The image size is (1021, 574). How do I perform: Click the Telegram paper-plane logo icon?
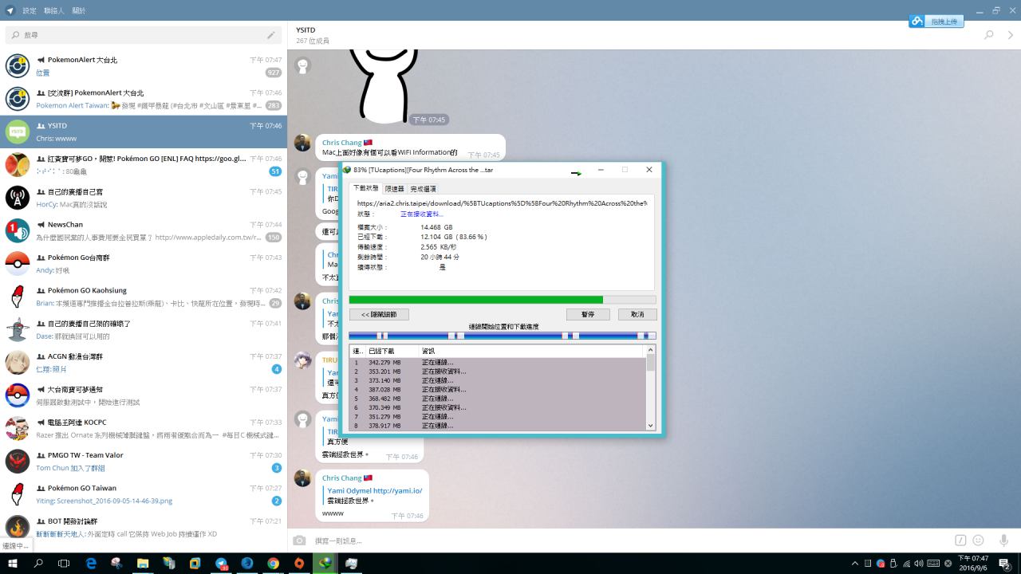click(10, 10)
